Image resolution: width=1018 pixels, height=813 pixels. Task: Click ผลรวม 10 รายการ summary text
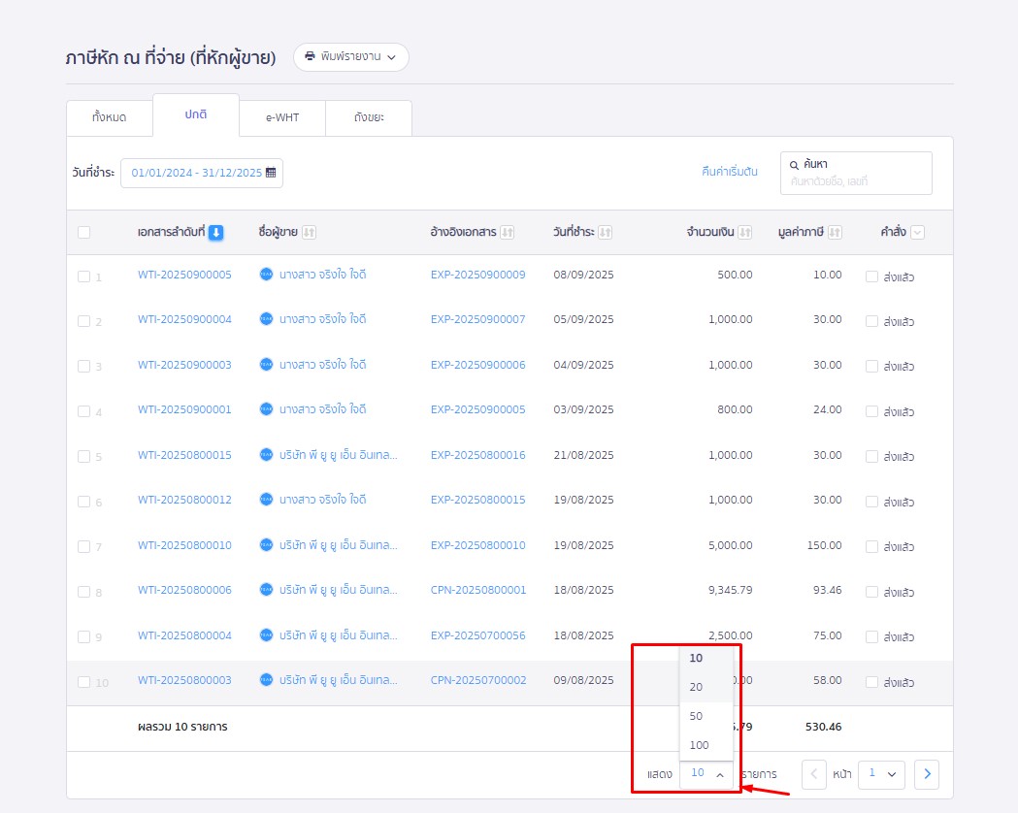tap(182, 727)
